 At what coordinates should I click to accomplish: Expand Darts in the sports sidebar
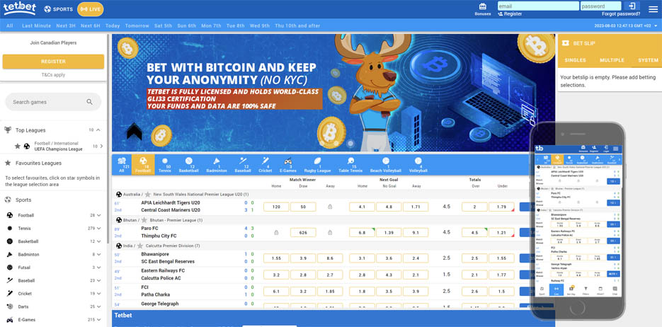pyautogui.click(x=98, y=306)
